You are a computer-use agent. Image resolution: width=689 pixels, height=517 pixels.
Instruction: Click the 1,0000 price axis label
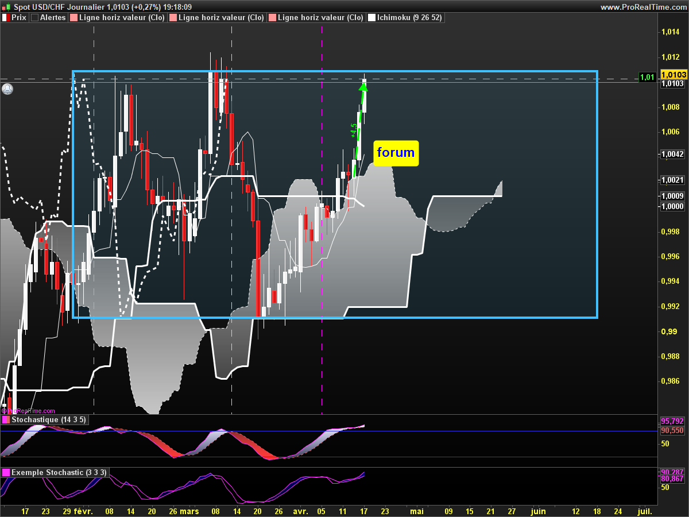[672, 206]
